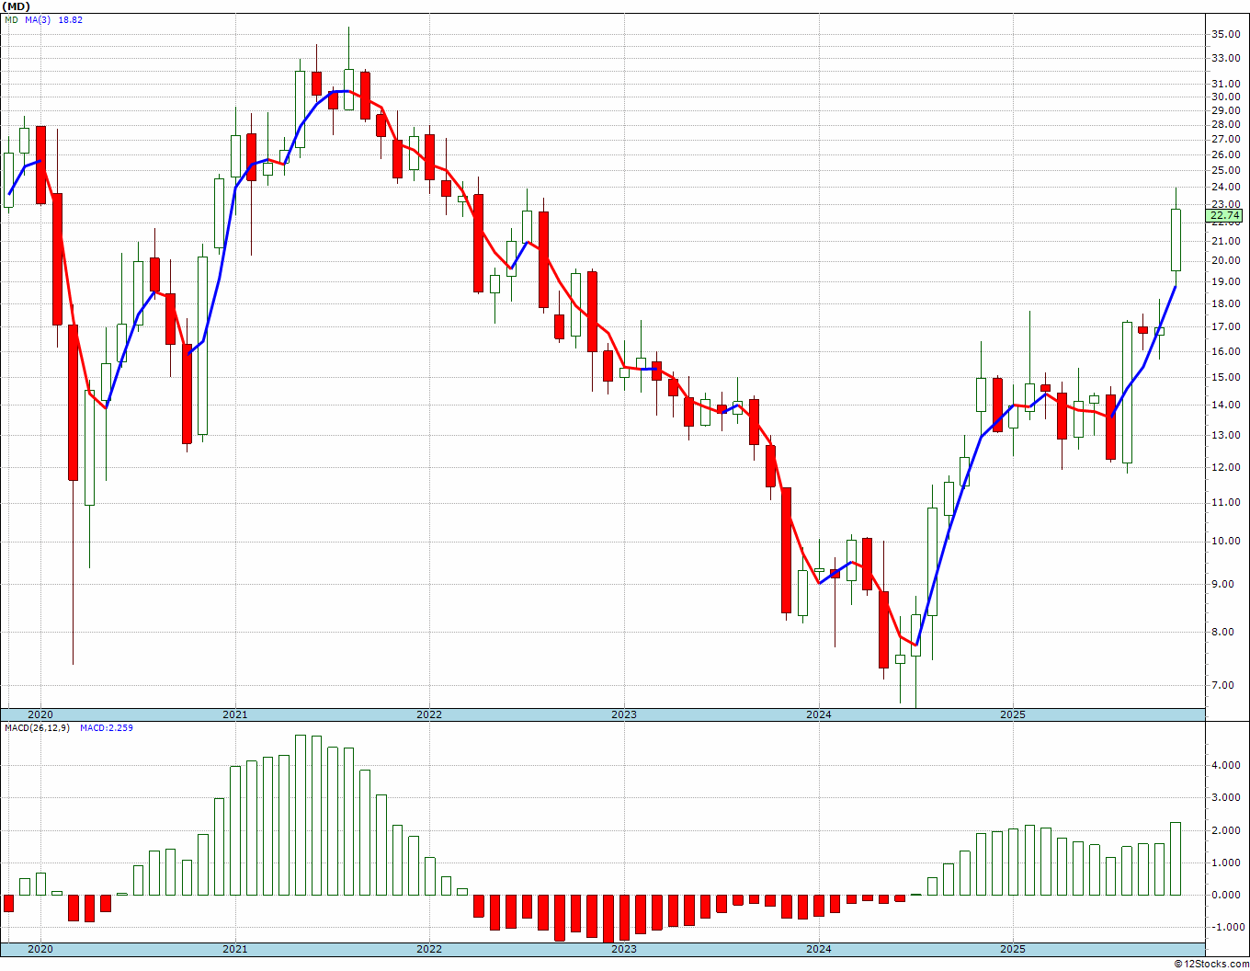Click 2024 on the MACD panel's bottom axis
The image size is (1250, 971).
point(818,949)
